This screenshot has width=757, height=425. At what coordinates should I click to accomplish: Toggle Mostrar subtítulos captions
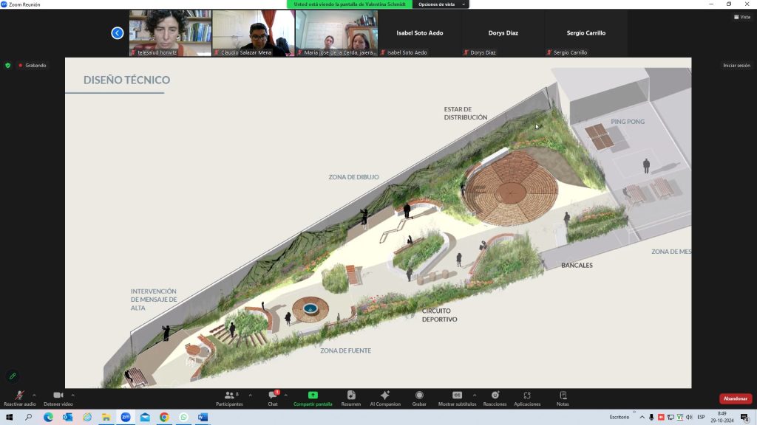457,398
